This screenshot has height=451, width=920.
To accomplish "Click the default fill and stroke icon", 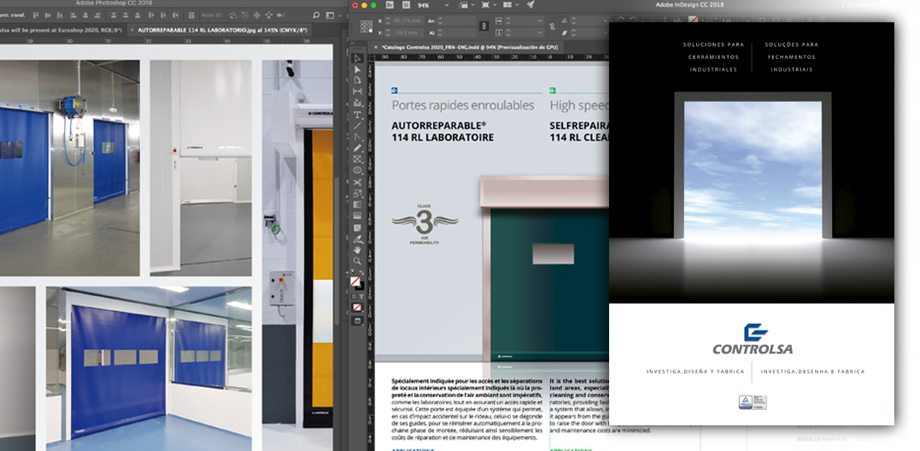I will coord(353,271).
